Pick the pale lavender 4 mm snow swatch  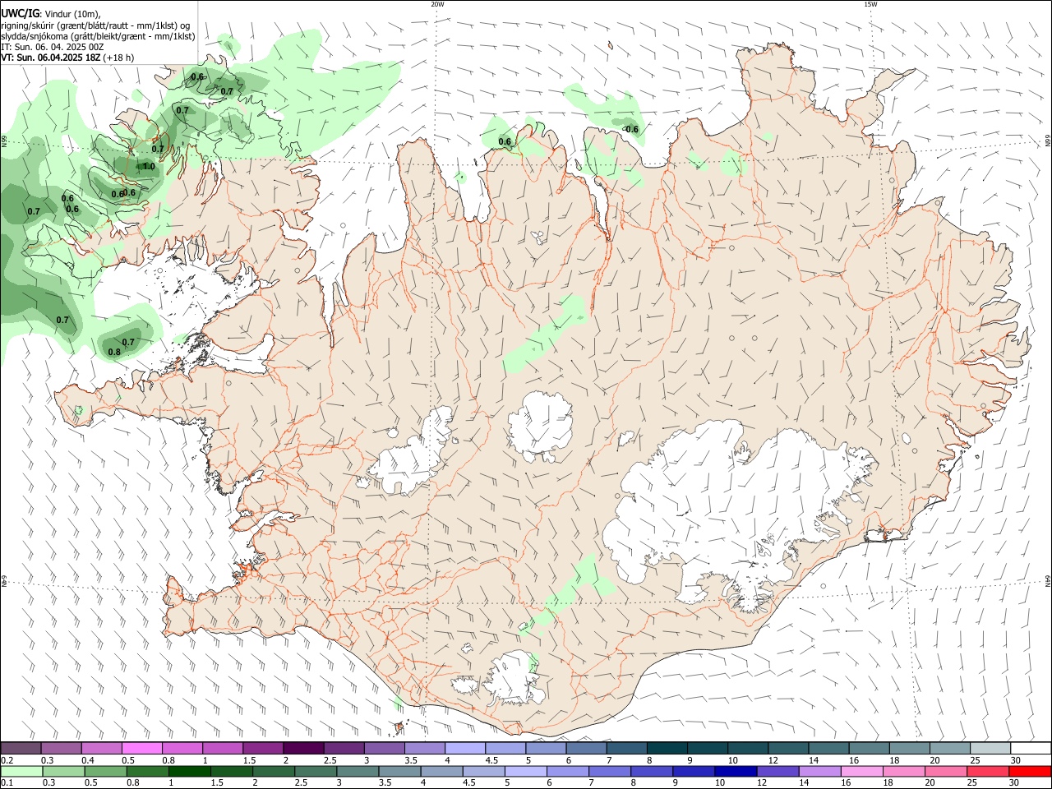464,749
